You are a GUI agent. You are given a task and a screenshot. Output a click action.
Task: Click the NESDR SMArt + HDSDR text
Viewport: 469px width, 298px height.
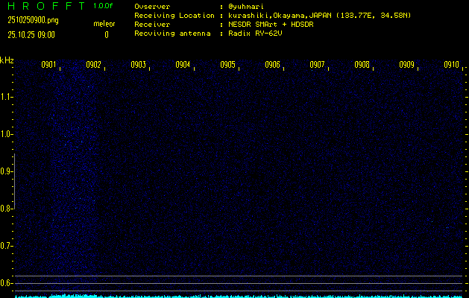271,24
